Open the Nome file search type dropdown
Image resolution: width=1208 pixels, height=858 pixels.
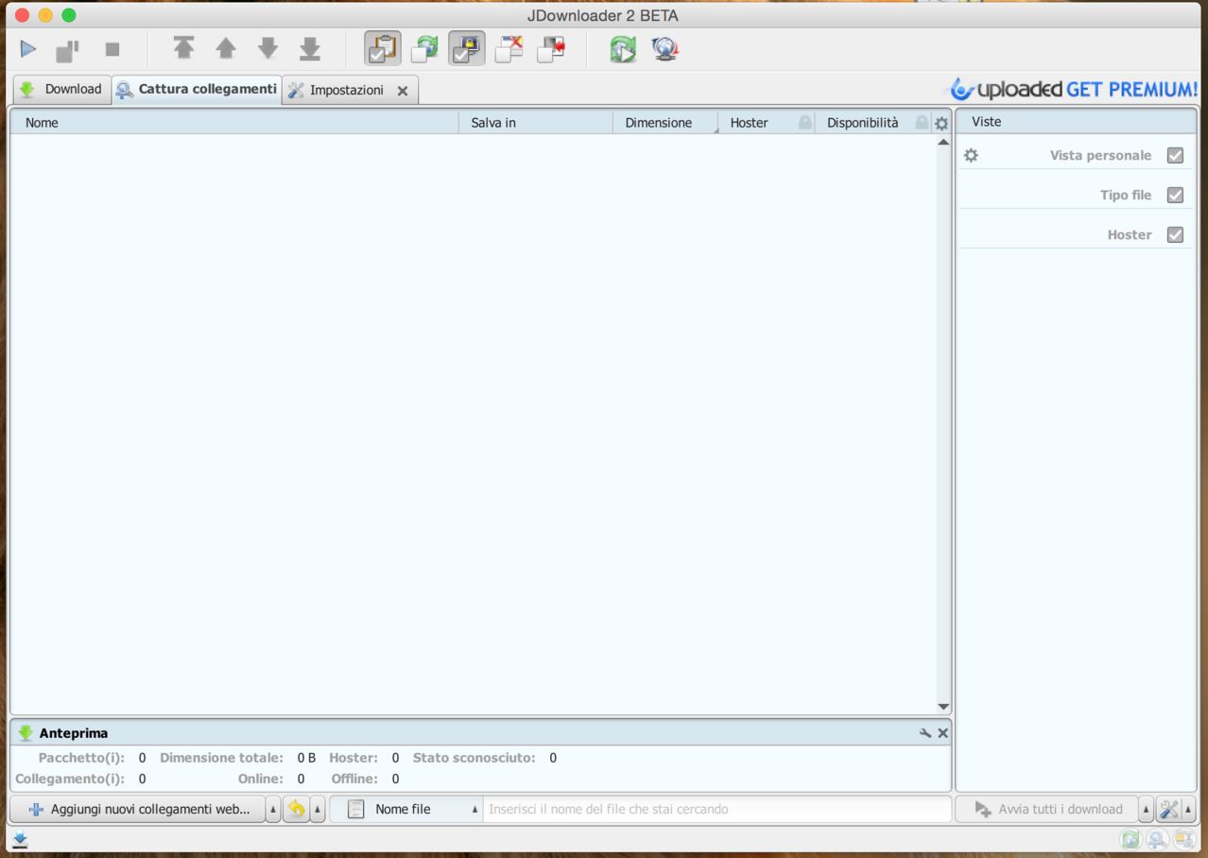[406, 809]
